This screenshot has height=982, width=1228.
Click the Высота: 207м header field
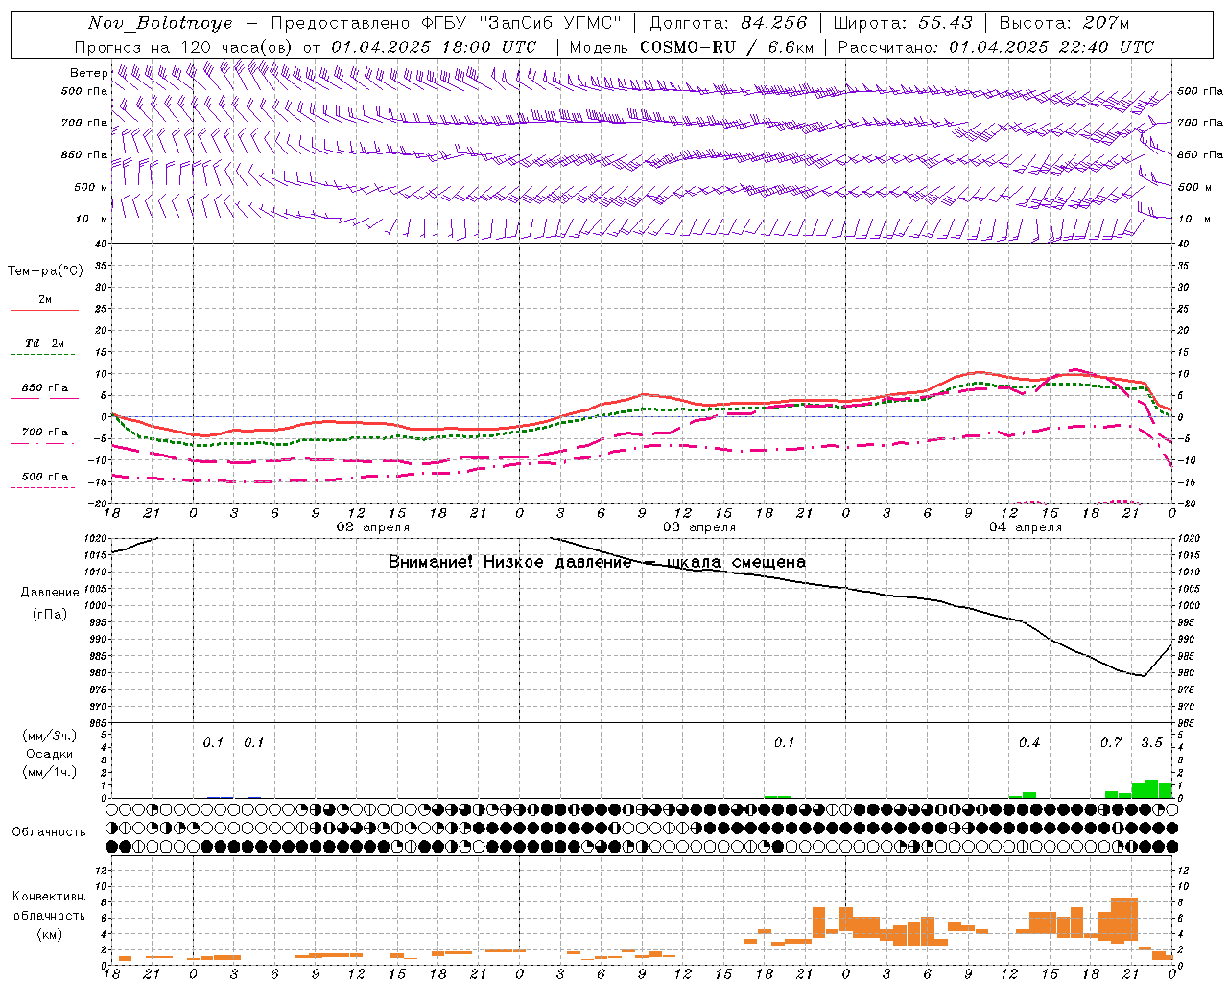1064,23
